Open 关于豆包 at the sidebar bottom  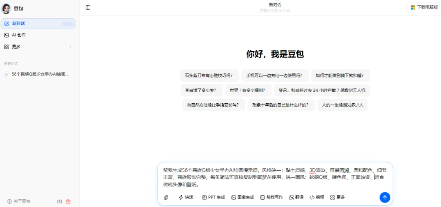tap(19, 201)
